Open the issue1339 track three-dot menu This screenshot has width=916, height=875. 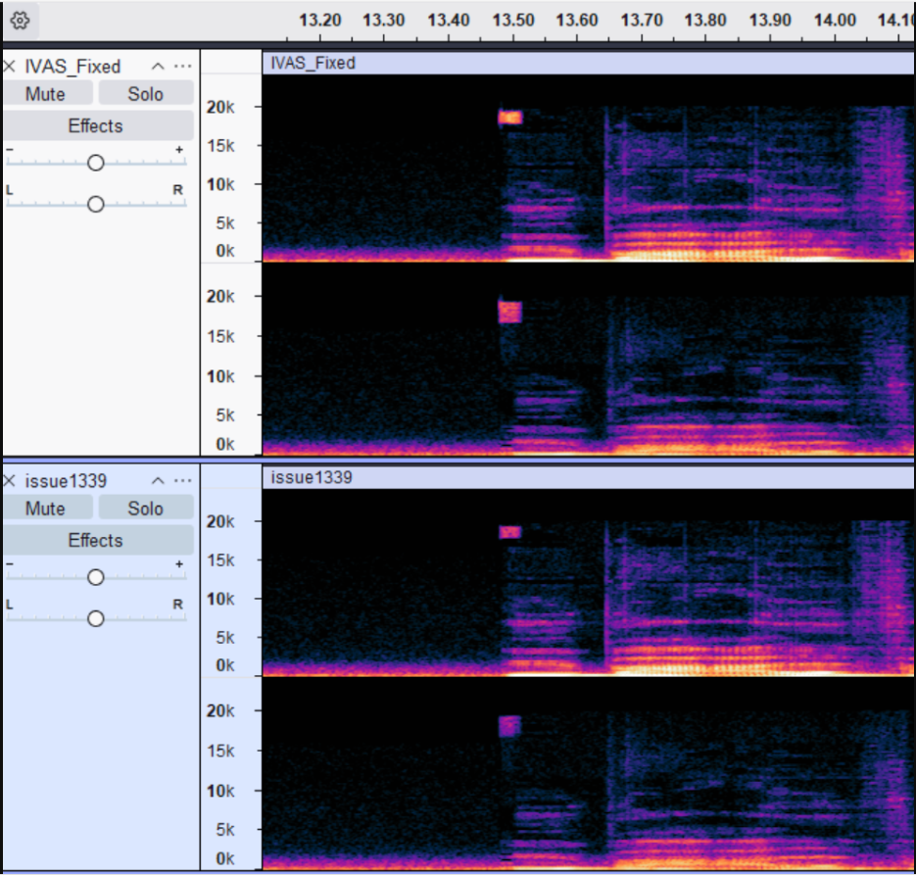182,481
